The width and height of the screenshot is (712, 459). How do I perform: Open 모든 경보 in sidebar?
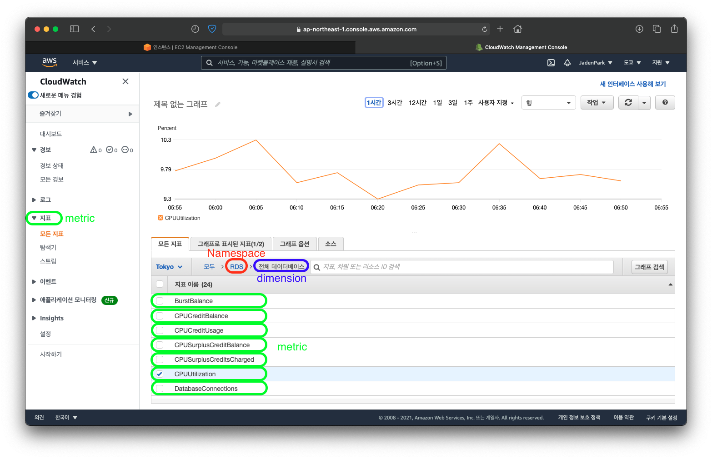point(52,180)
